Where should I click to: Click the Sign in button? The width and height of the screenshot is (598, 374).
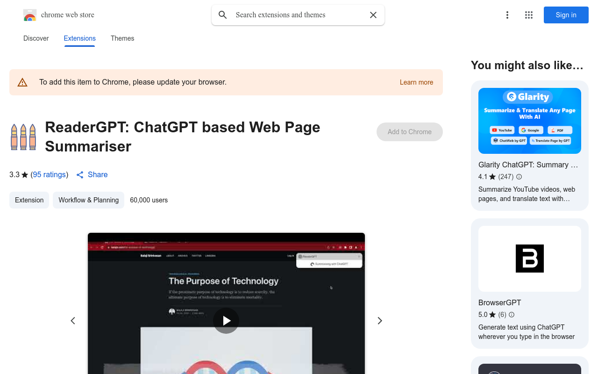pyautogui.click(x=566, y=15)
